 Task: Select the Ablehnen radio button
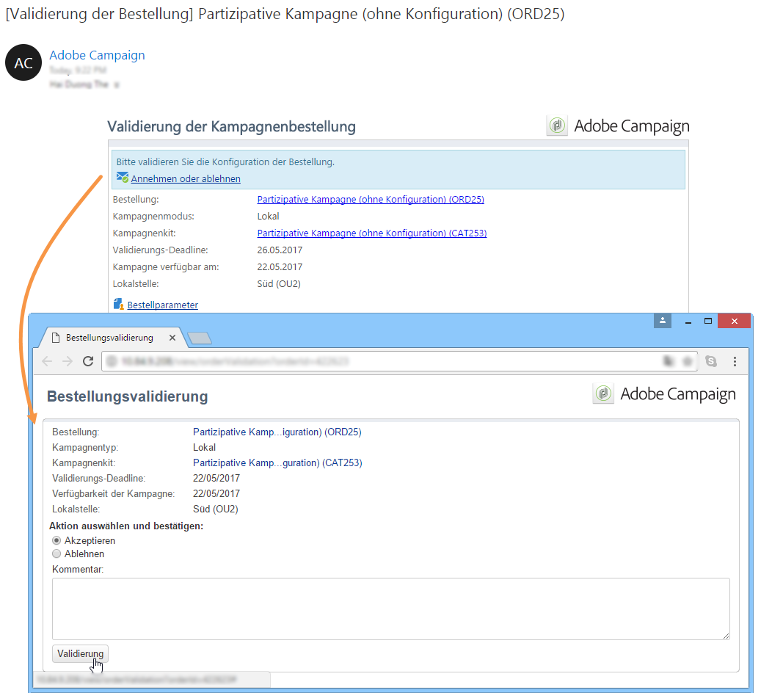click(57, 554)
